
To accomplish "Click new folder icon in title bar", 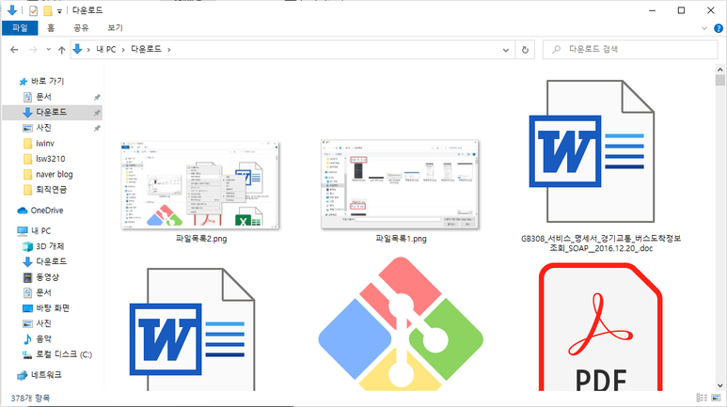I will (47, 10).
